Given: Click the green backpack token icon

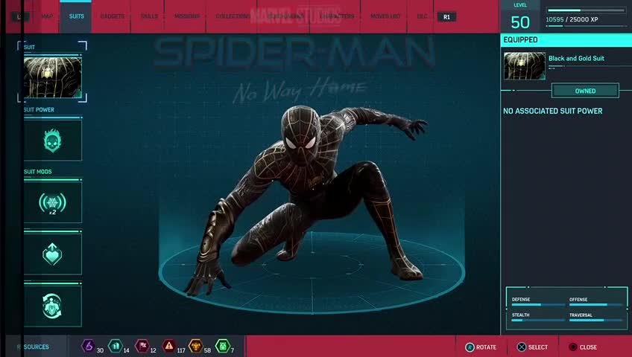Looking at the screenshot, I should [x=223, y=346].
